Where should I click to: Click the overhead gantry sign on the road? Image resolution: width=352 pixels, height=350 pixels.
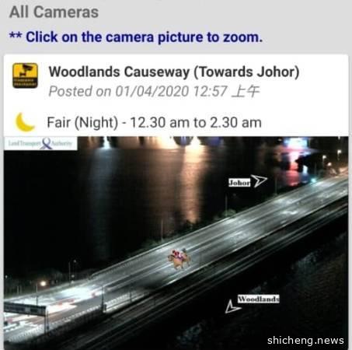pyautogui.click(x=25, y=310)
